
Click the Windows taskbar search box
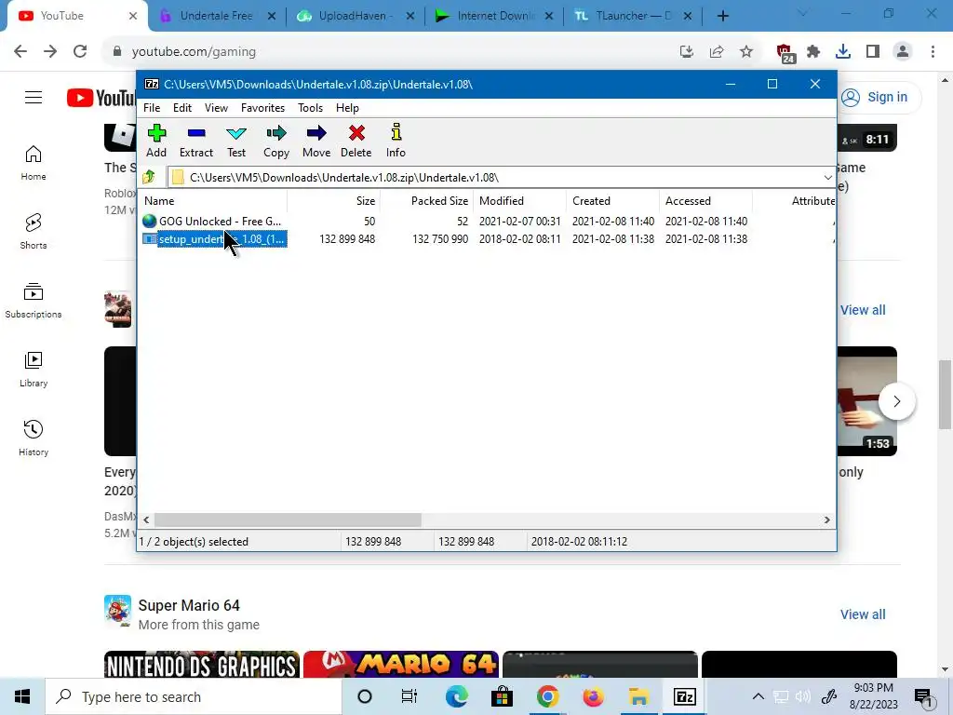[x=194, y=696]
